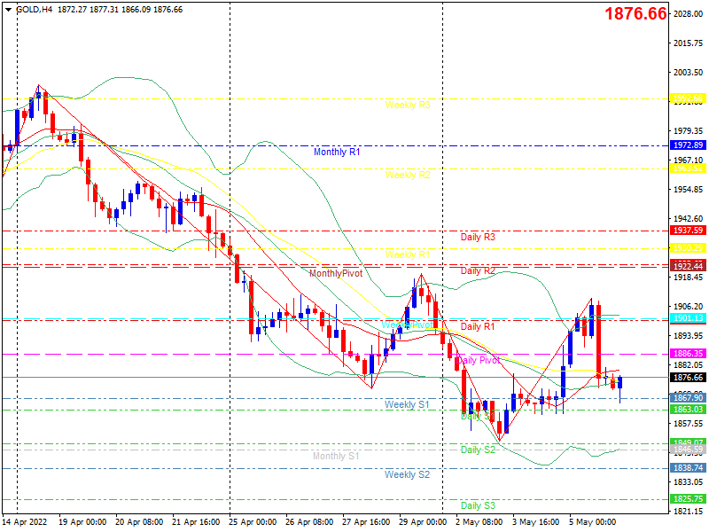This screenshot has width=709, height=532.
Task: Click the current price 1876.66 axis marker
Action: pyautogui.click(x=688, y=378)
